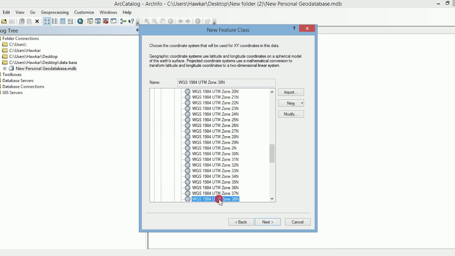
Task: Select WGS 1984 UTM Zone 38N
Action: pyautogui.click(x=215, y=199)
